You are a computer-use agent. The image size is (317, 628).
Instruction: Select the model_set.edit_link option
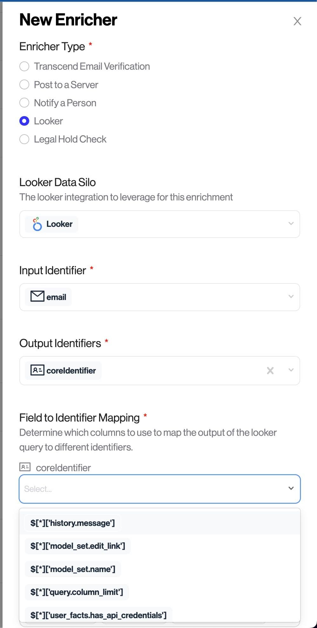point(78,546)
